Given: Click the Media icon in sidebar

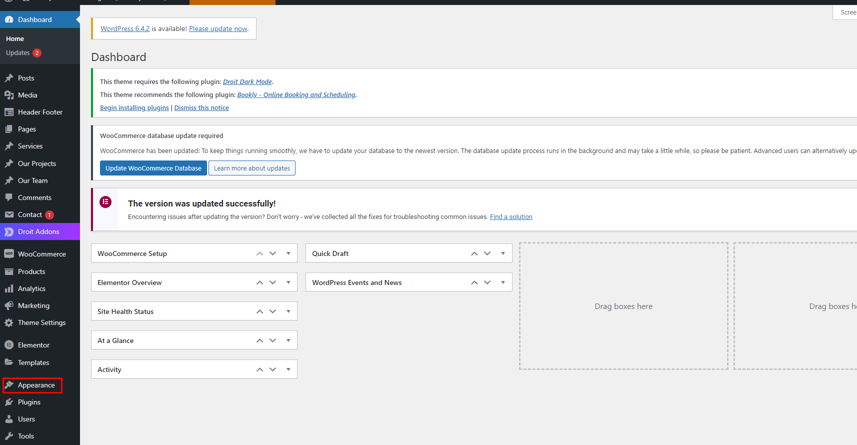Looking at the screenshot, I should [x=9, y=95].
